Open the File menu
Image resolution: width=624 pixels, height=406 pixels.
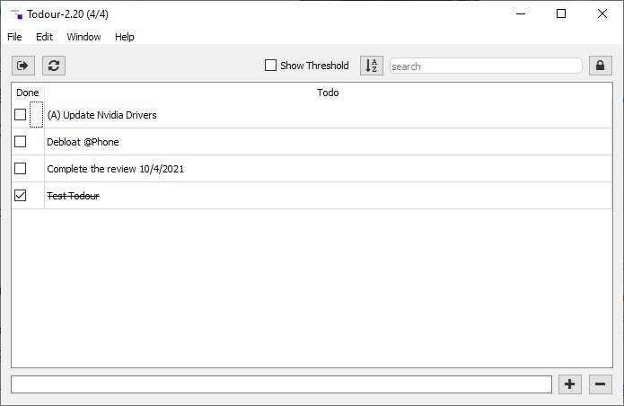click(x=14, y=37)
